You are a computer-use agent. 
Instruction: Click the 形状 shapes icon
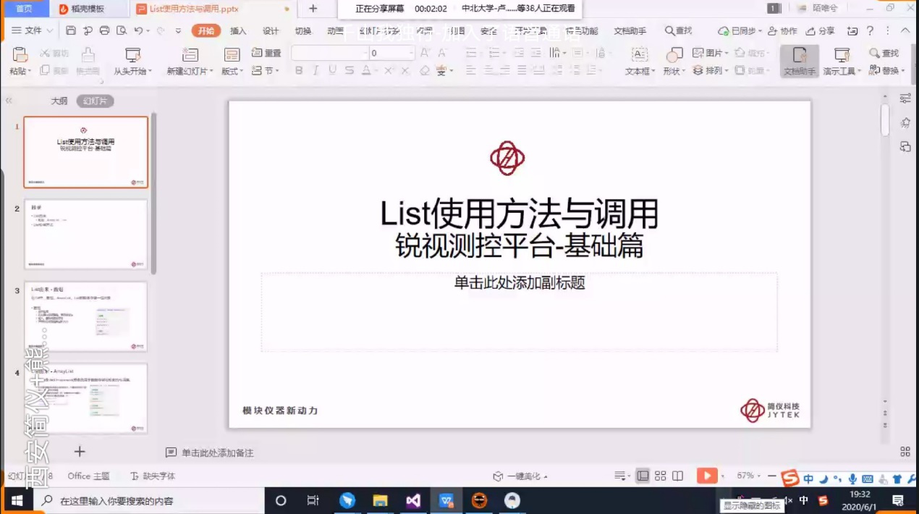pos(674,56)
